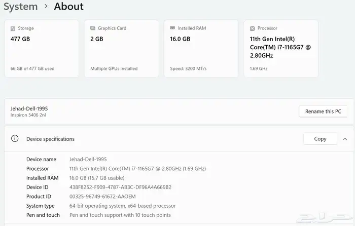Screen dimensions: 355x226
Task: Go back to System breadcrumb
Action: [x=21, y=7]
